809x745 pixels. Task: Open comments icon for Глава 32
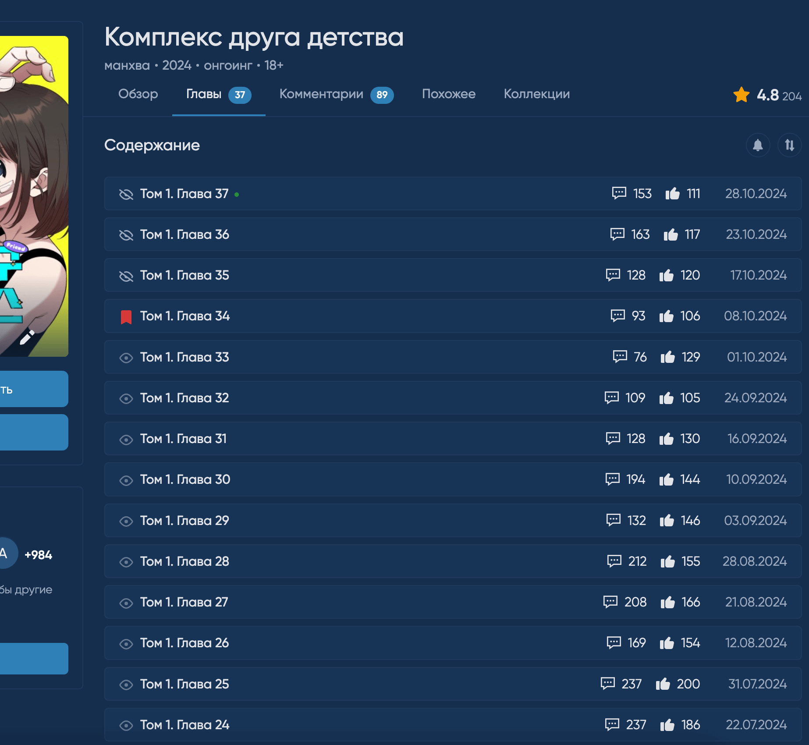click(x=611, y=397)
